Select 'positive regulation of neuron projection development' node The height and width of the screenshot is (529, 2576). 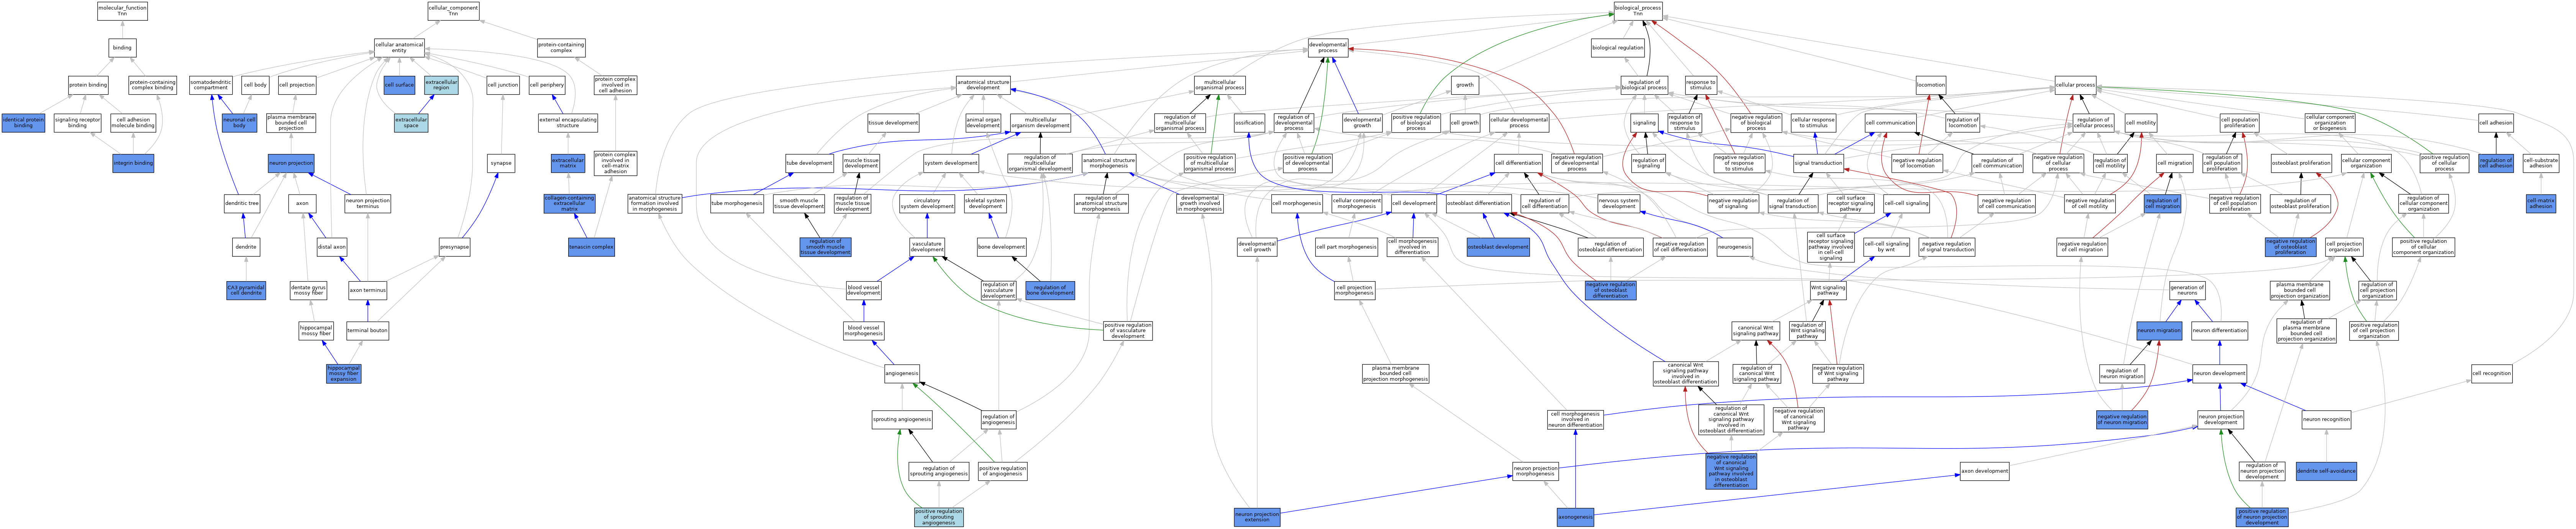tap(2262, 517)
